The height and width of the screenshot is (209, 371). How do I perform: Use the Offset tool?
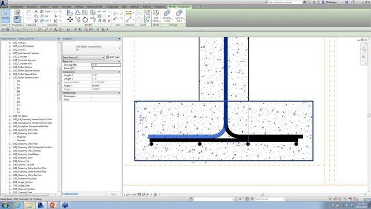click(78, 12)
